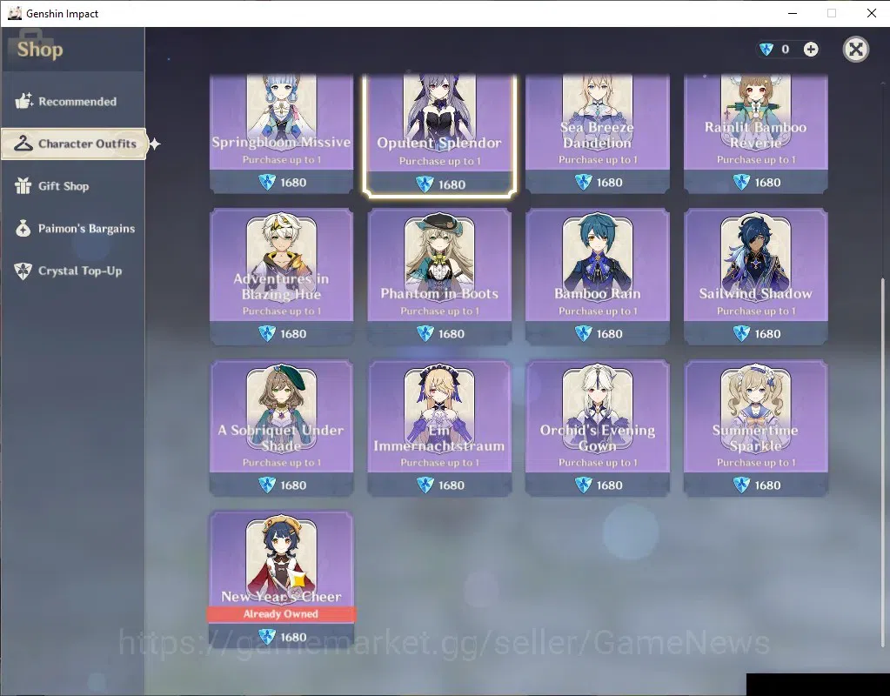Open the New Year's Cheer outfit
890x696 pixels.
coord(282,579)
